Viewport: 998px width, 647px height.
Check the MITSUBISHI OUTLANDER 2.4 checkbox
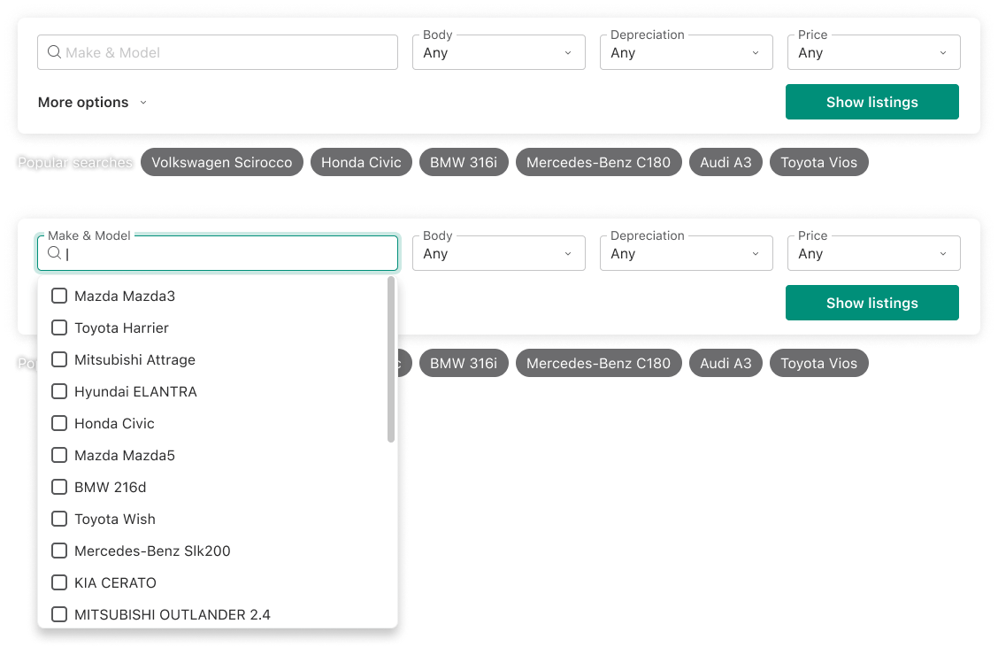point(59,614)
